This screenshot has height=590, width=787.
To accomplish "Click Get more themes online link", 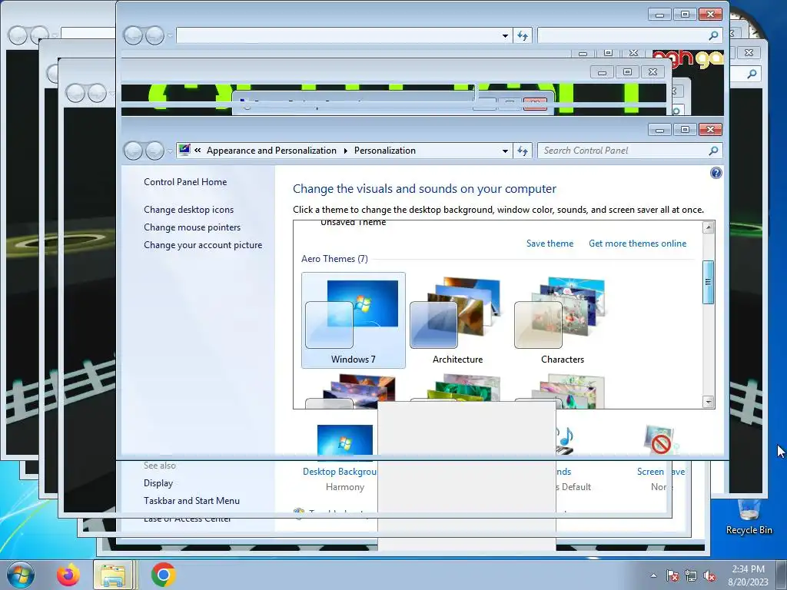I will click(x=637, y=244).
